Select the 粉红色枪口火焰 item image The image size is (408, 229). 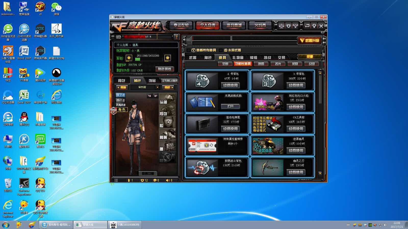coord(268,102)
